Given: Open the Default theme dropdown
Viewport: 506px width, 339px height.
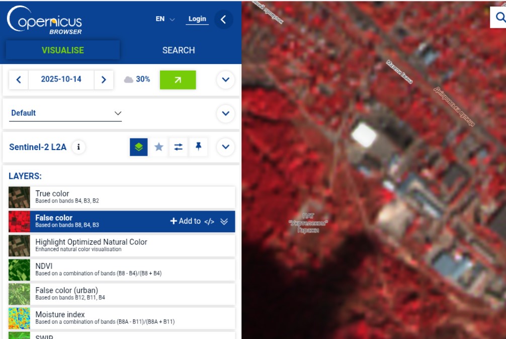Looking at the screenshot, I should (65, 113).
